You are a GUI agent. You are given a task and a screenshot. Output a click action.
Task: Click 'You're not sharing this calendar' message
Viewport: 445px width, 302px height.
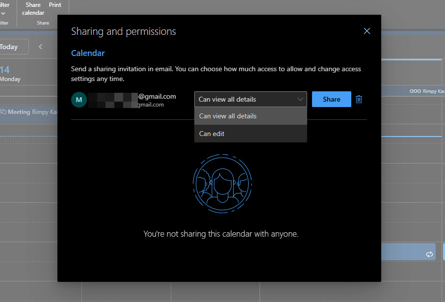221,234
